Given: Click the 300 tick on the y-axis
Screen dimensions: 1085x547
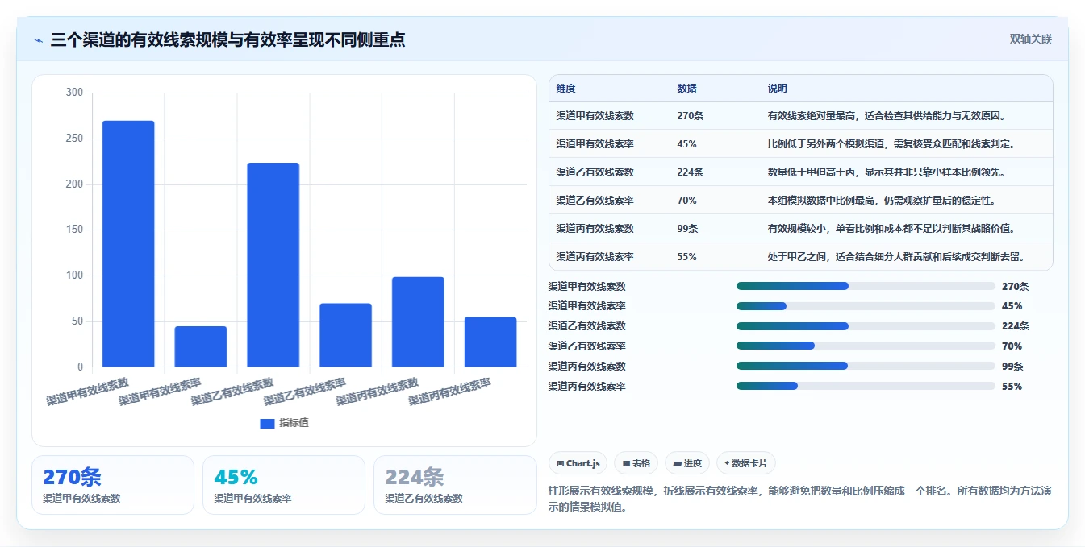Looking at the screenshot, I should (74, 93).
